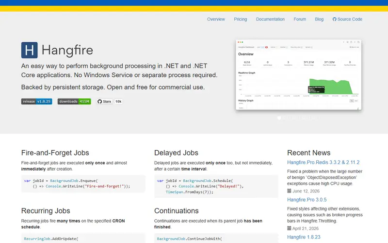
Task: Click the Recent News heading
Action: coord(309,153)
